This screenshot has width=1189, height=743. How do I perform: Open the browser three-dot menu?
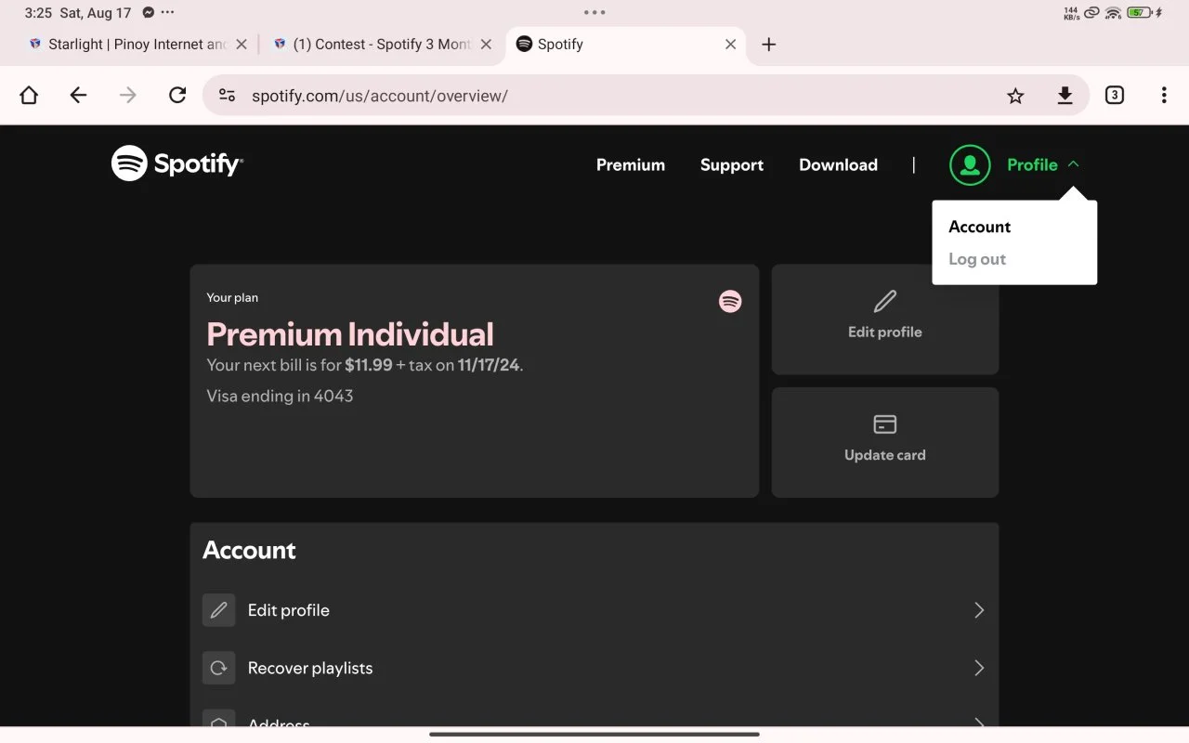pyautogui.click(x=1164, y=95)
